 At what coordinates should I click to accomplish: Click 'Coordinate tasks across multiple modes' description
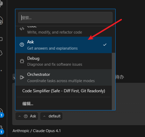(x=61, y=81)
